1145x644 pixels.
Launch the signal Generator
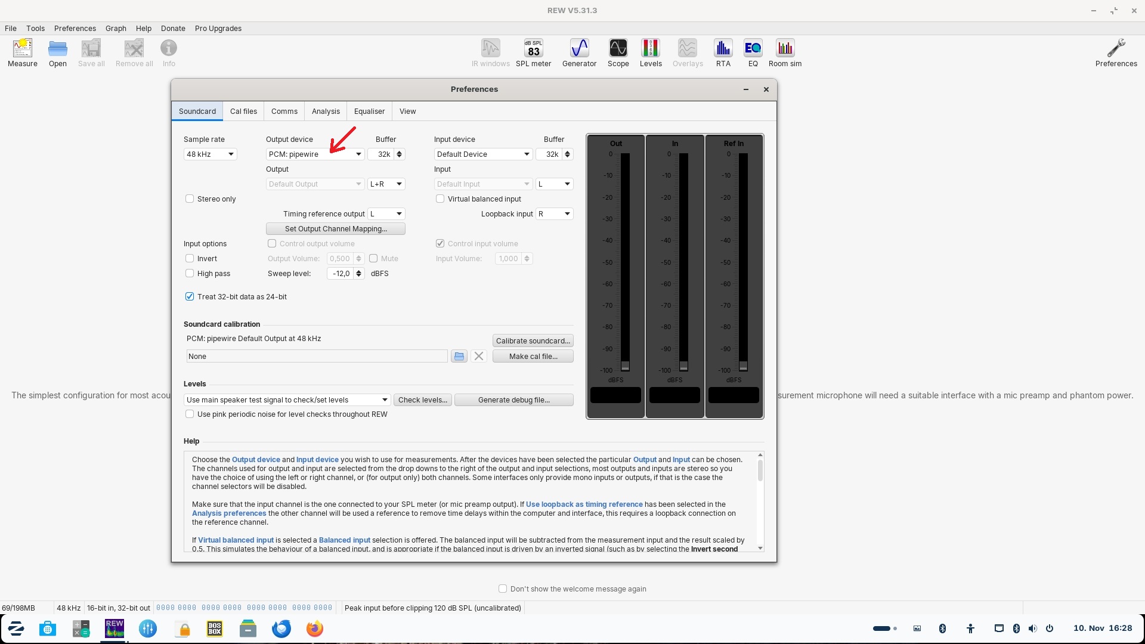tap(579, 52)
